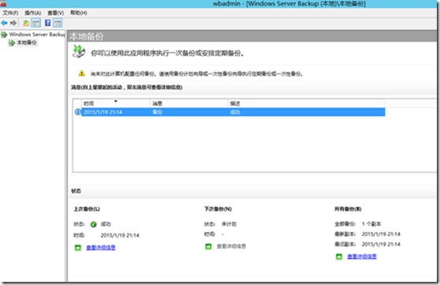This screenshot has width=440, height=285.
Task: Click the 1 个副本 total backups value
Action: pos(371,224)
